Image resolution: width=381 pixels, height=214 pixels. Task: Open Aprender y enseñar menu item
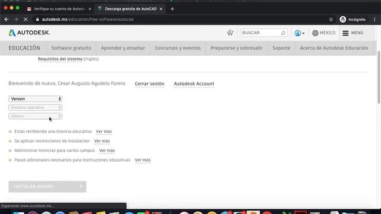coord(123,48)
